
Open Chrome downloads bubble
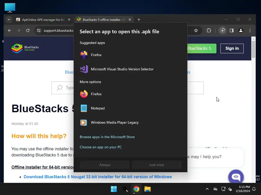(222, 30)
